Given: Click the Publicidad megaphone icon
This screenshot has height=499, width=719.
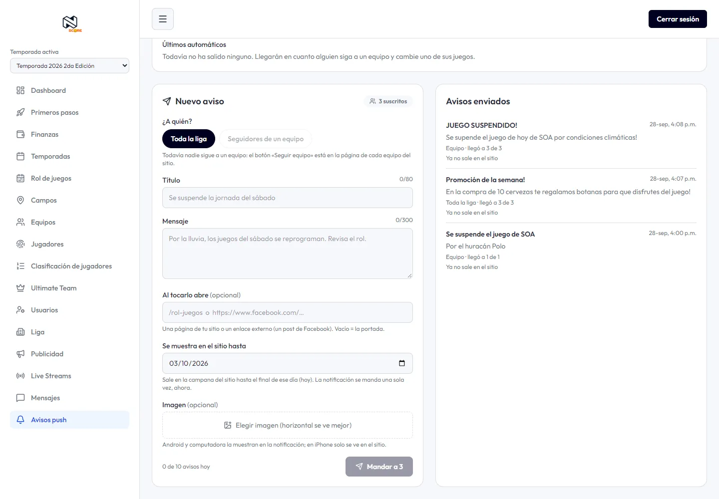Looking at the screenshot, I should pyautogui.click(x=20, y=354).
